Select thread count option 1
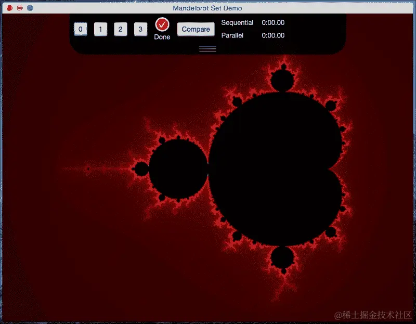This screenshot has height=324, width=416. pos(100,29)
